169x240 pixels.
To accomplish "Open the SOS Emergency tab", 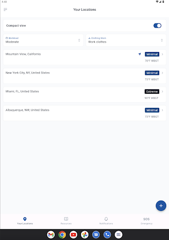I will (x=147, y=221).
